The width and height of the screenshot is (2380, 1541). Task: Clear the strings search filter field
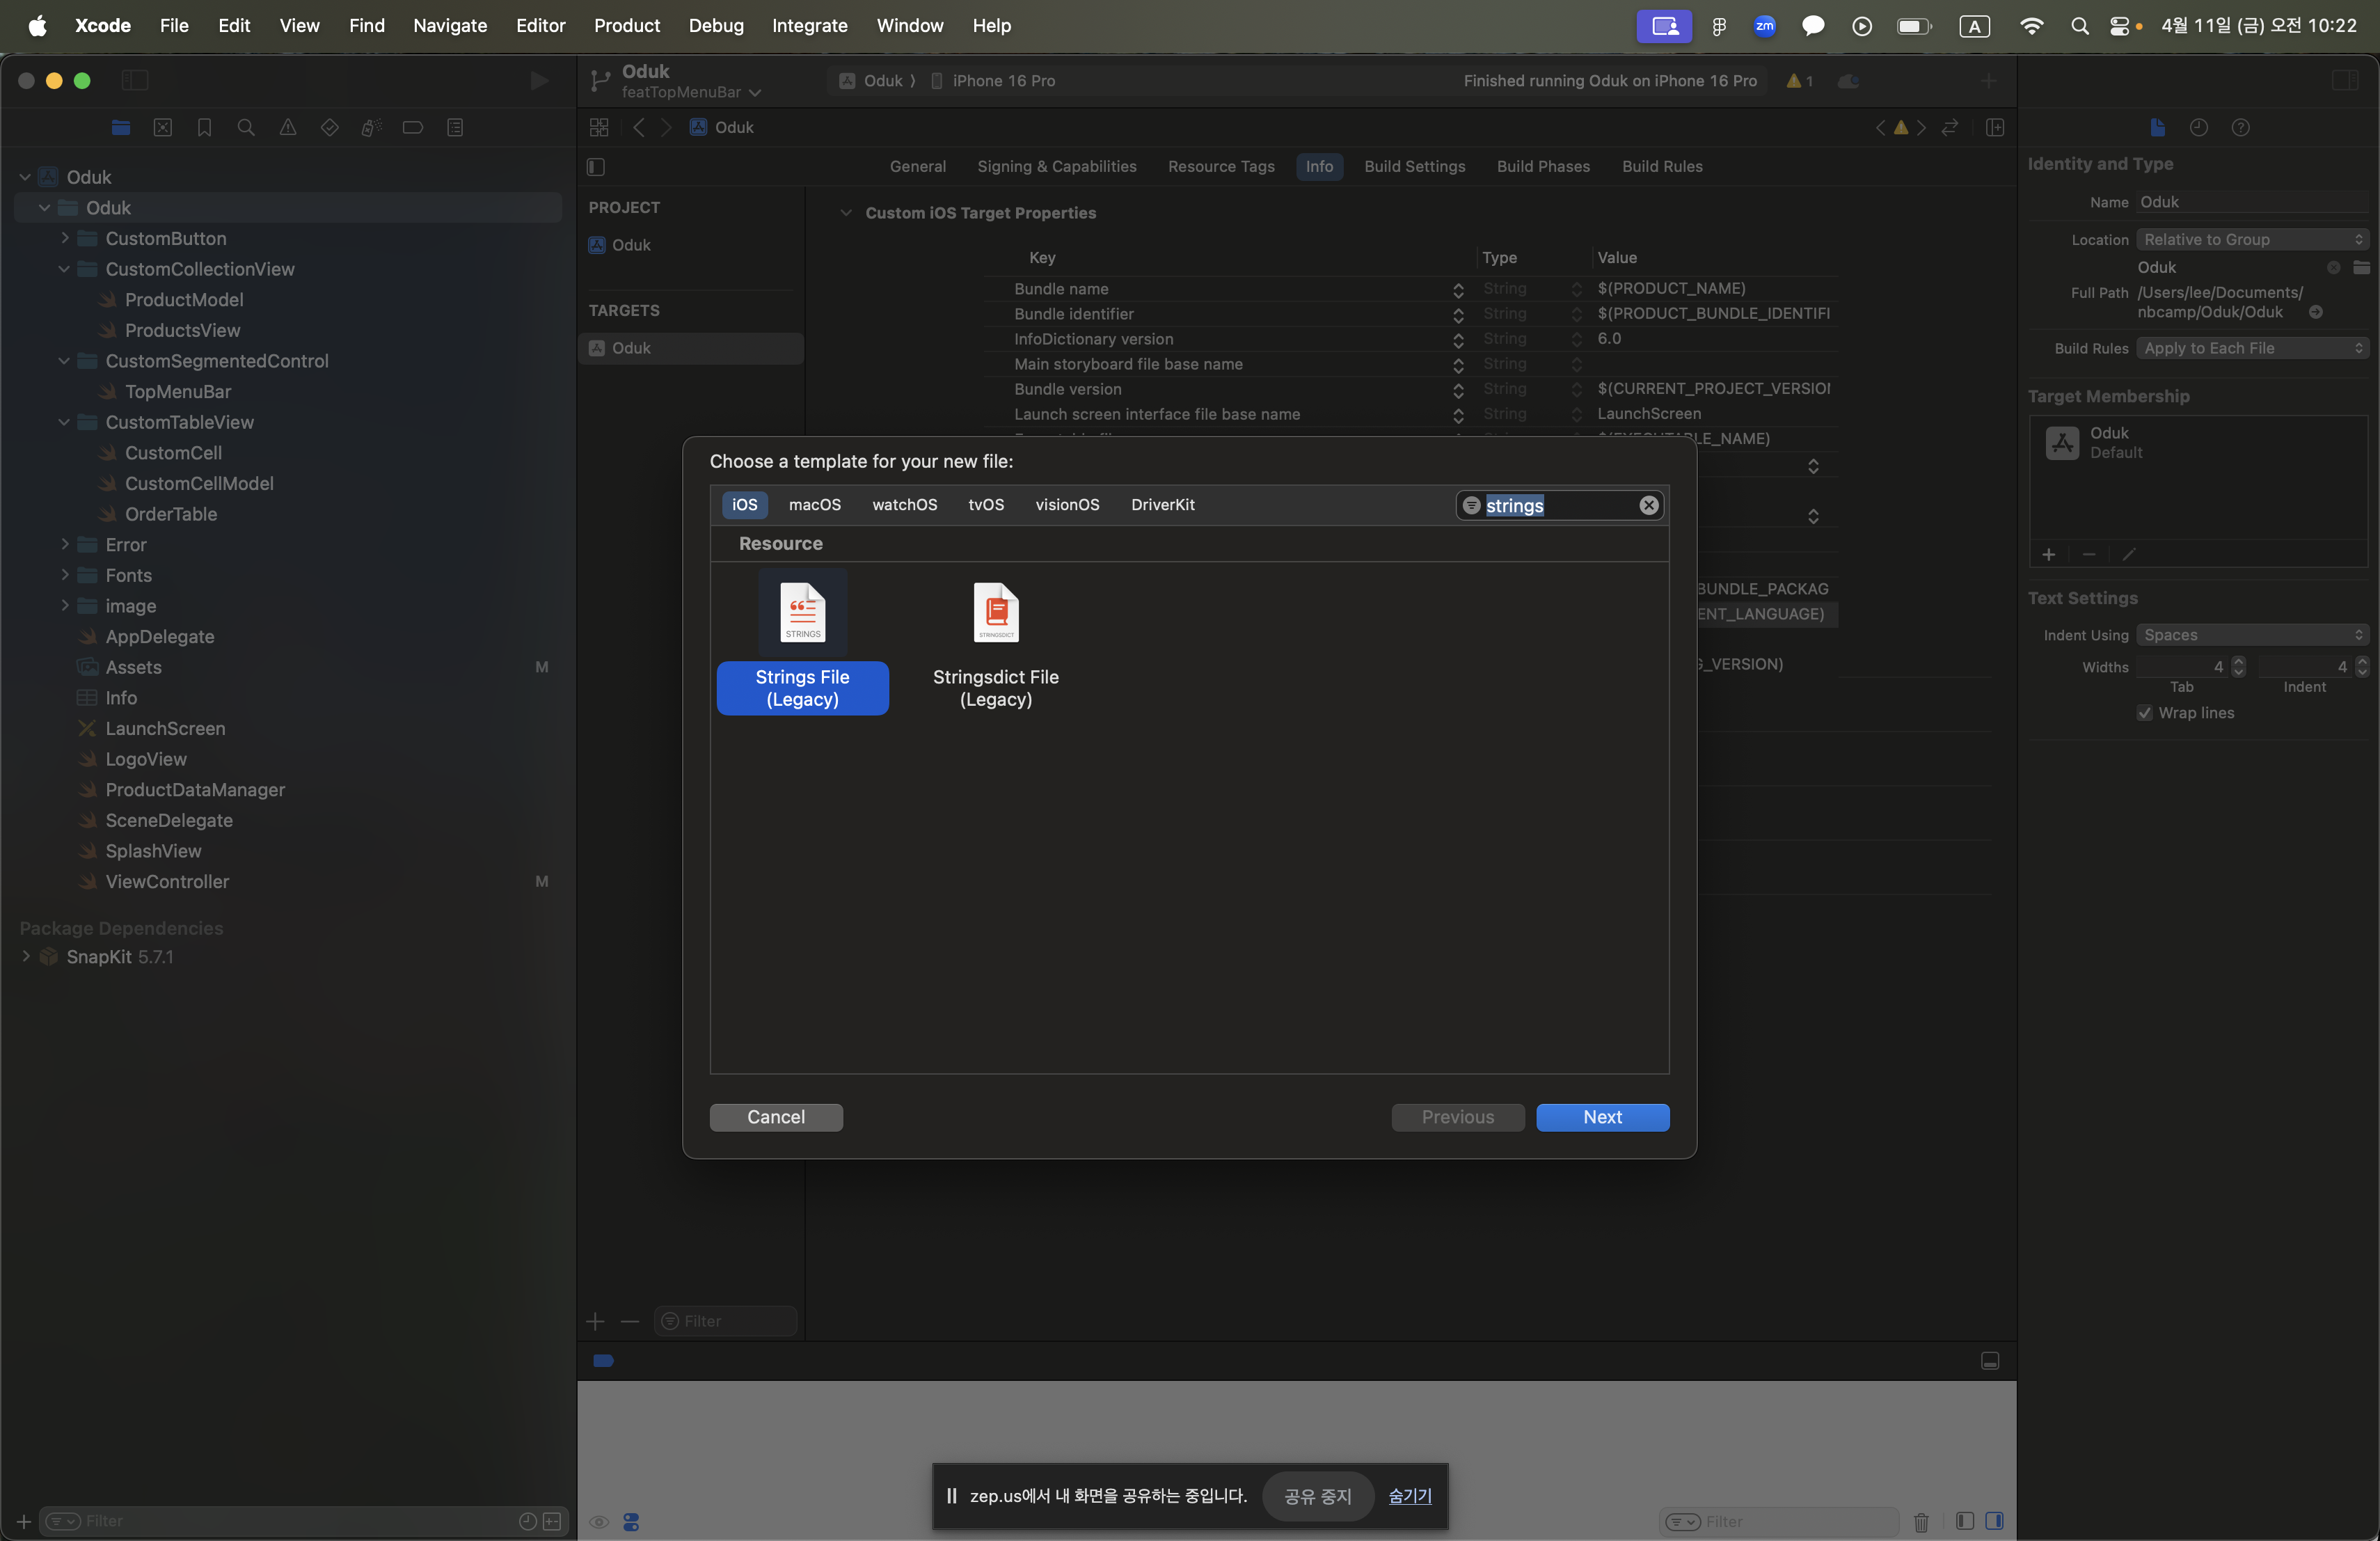tap(1648, 505)
